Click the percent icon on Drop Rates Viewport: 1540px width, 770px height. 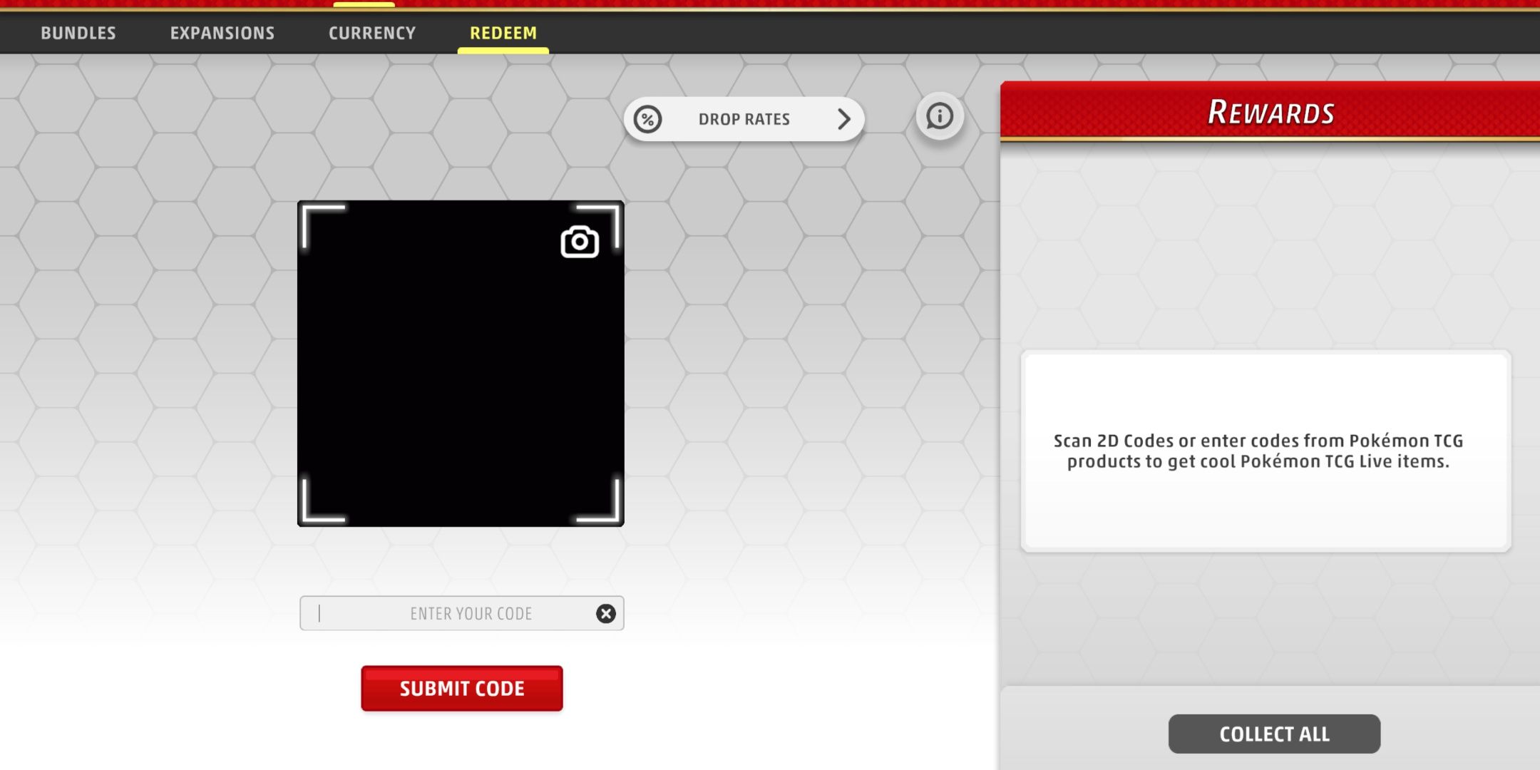647,119
